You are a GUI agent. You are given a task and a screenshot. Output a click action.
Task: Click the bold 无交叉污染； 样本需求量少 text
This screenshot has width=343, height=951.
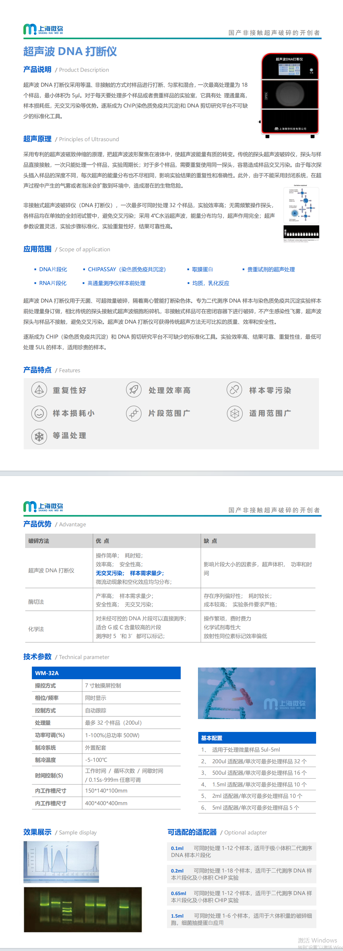pos(130,573)
